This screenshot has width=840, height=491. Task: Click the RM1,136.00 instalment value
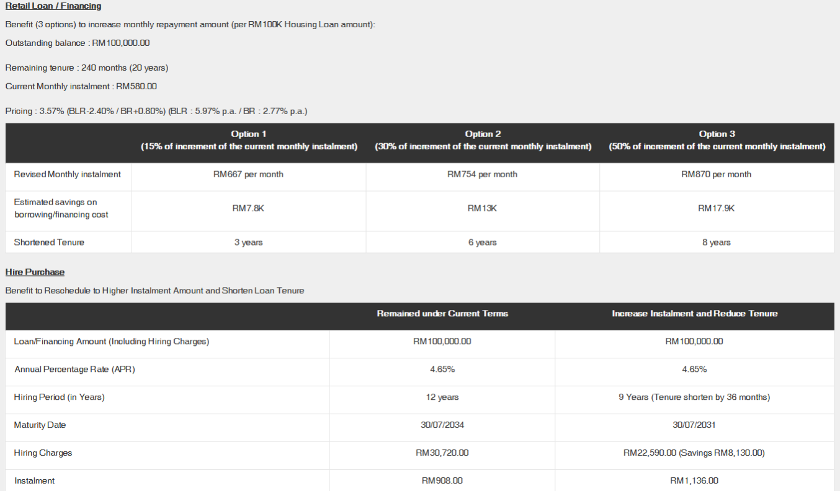tap(694, 481)
